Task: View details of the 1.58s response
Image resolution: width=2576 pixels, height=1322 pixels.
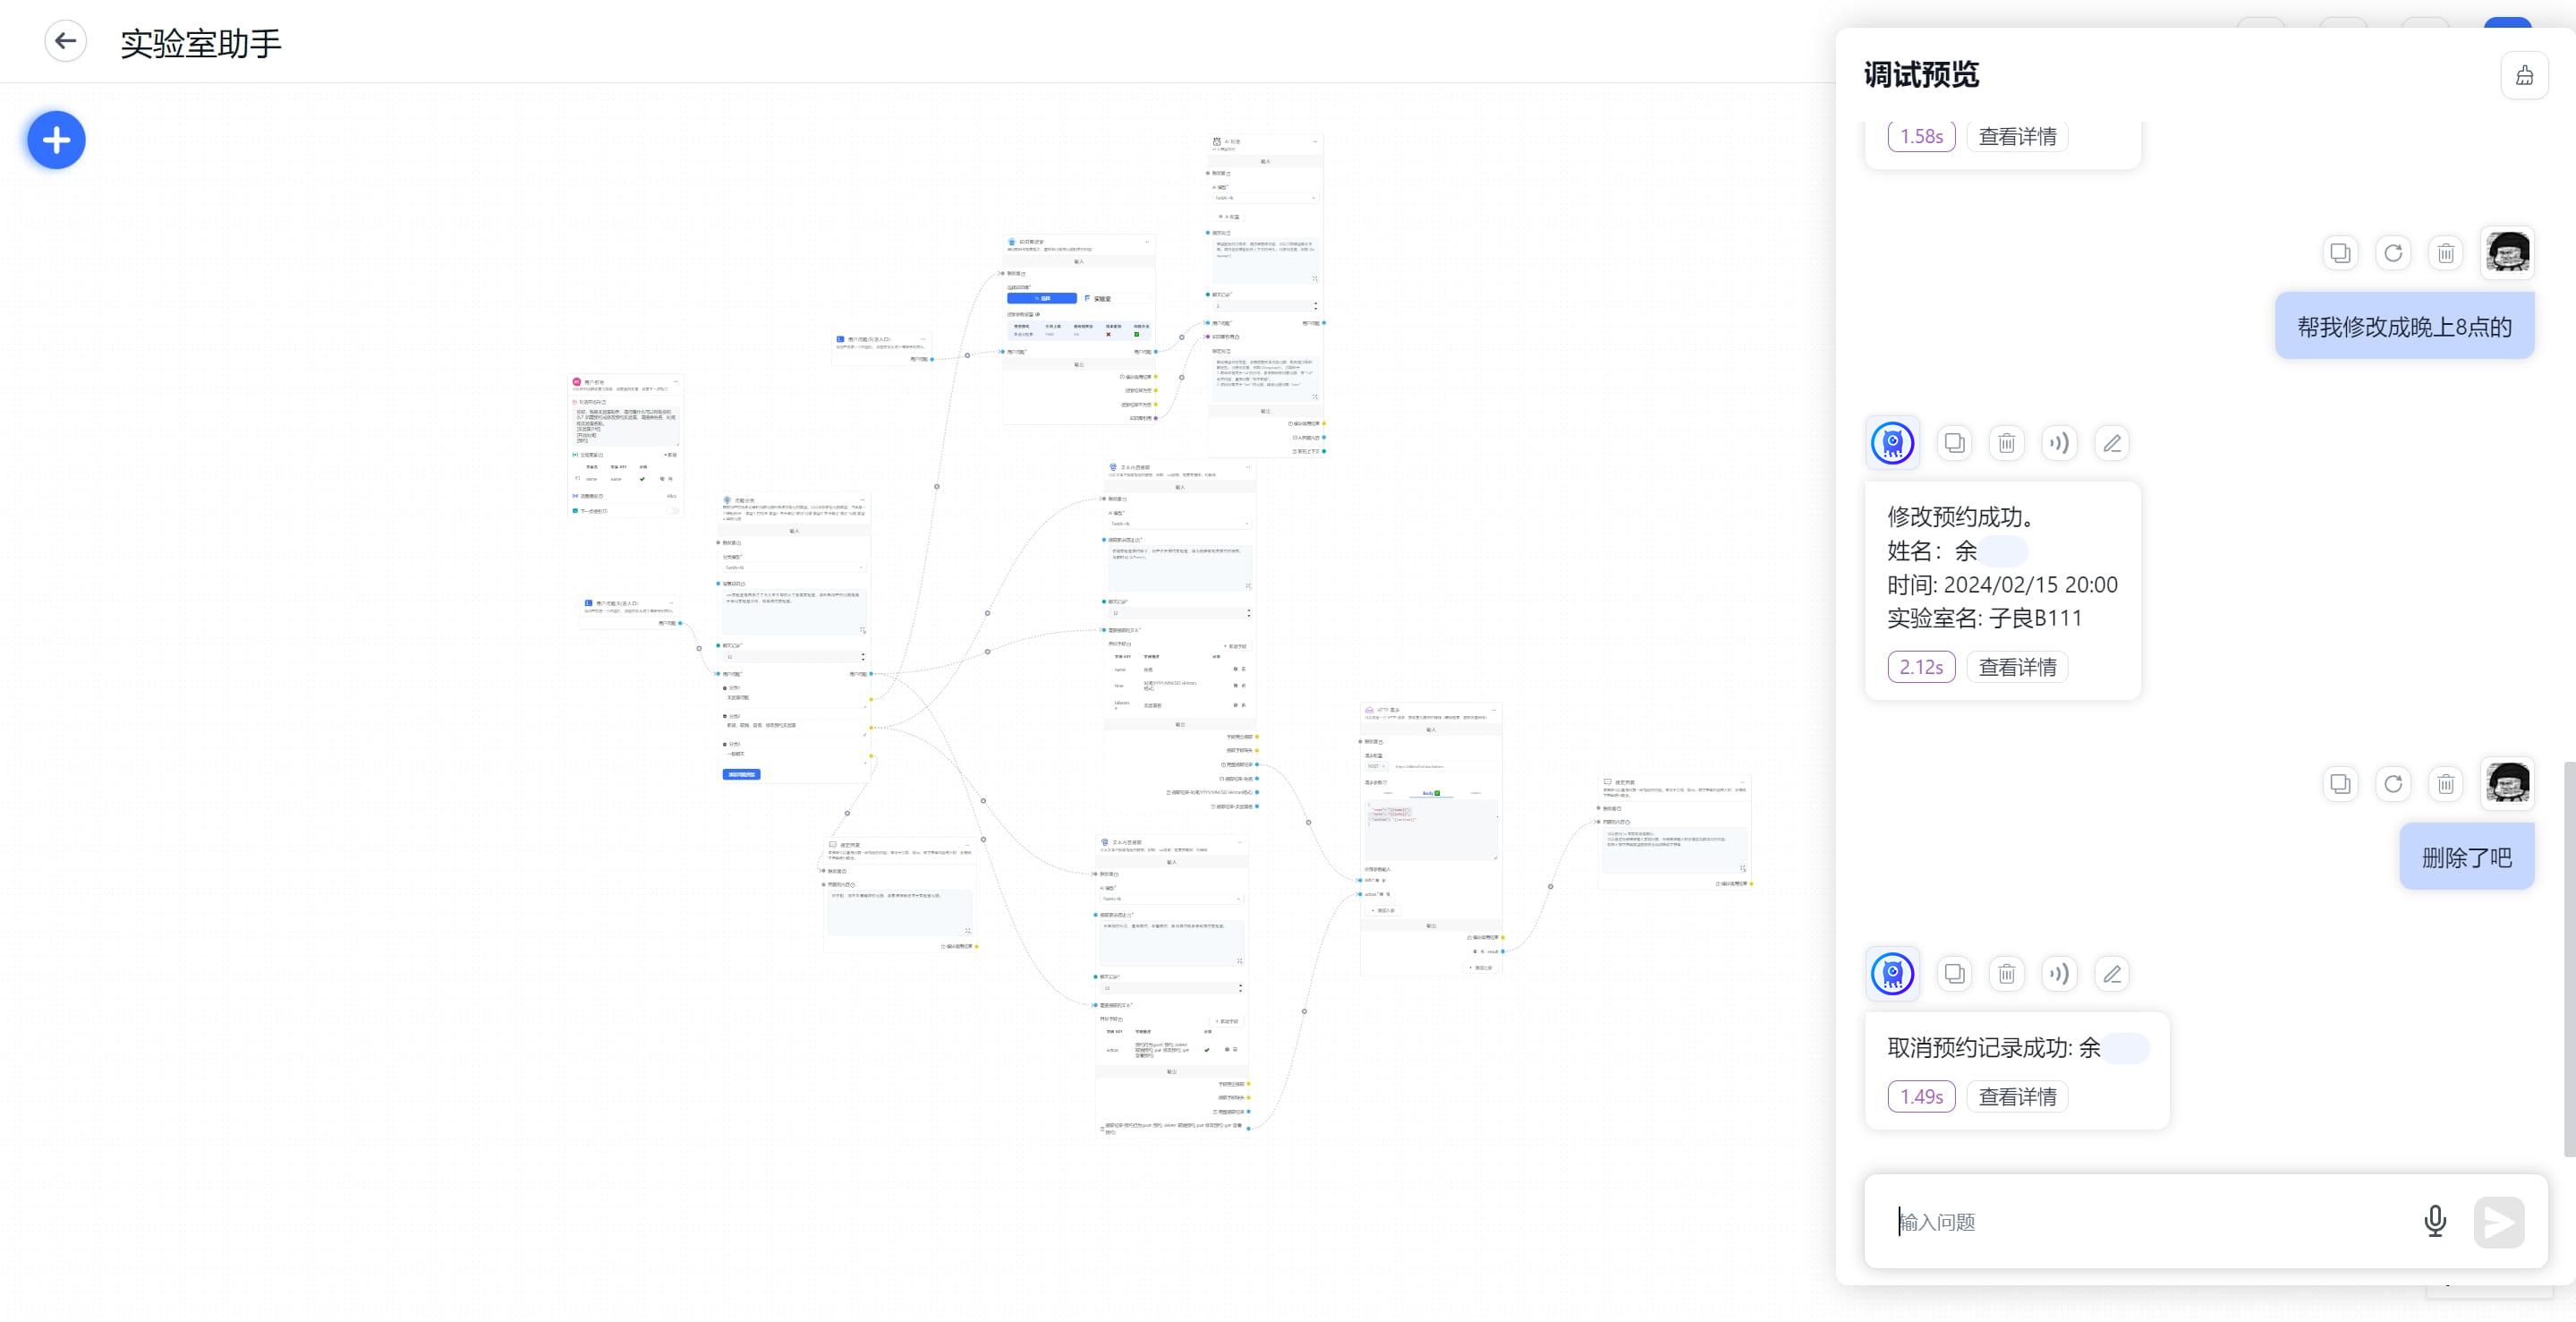Action: [x=2017, y=136]
